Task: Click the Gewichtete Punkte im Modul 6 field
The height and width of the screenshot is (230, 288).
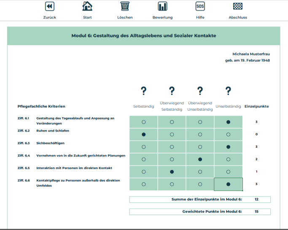Action: 200,211
